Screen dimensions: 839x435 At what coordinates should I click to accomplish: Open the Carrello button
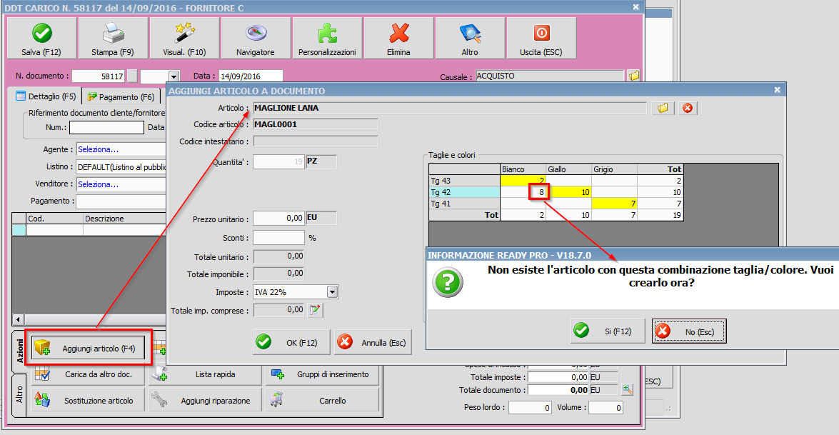tap(322, 400)
